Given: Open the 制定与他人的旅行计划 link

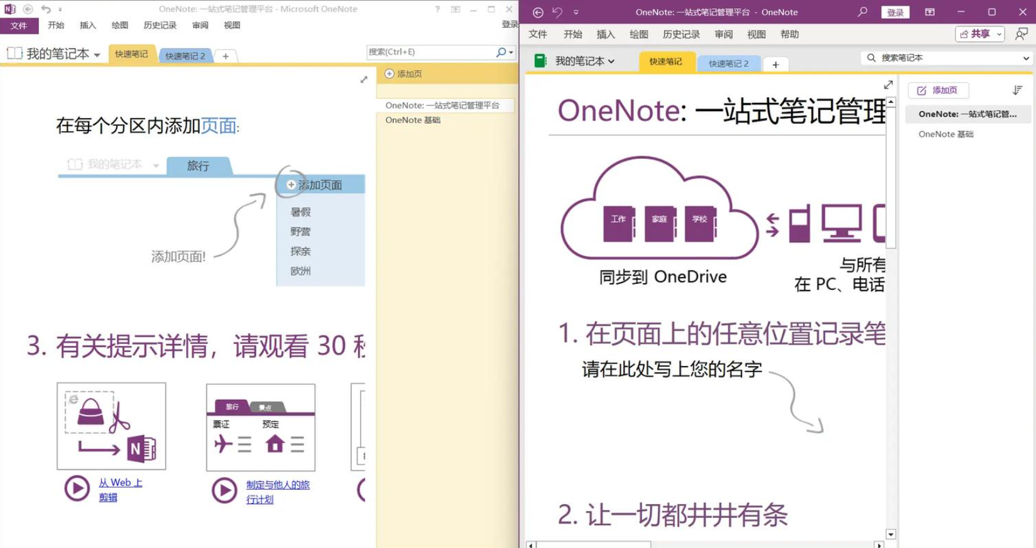Looking at the screenshot, I should (278, 492).
